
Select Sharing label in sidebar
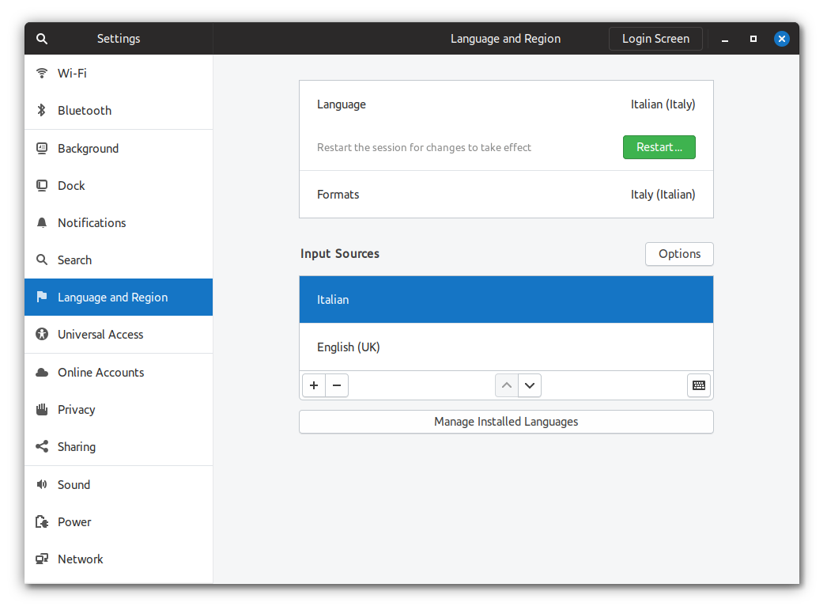coord(77,446)
